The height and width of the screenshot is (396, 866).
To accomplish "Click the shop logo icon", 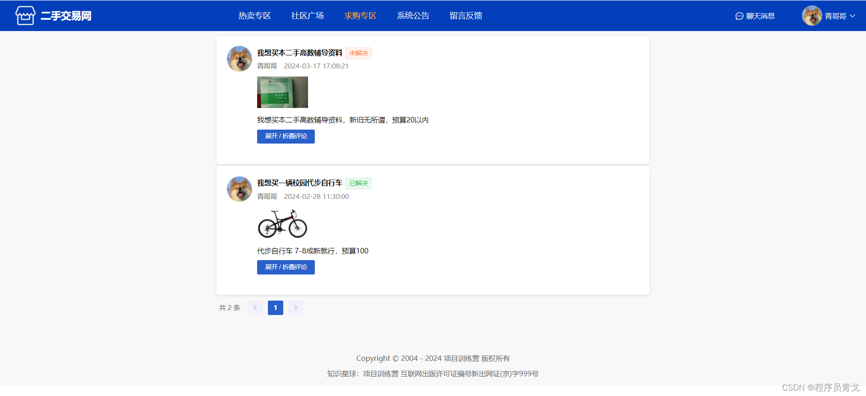I will tap(25, 16).
